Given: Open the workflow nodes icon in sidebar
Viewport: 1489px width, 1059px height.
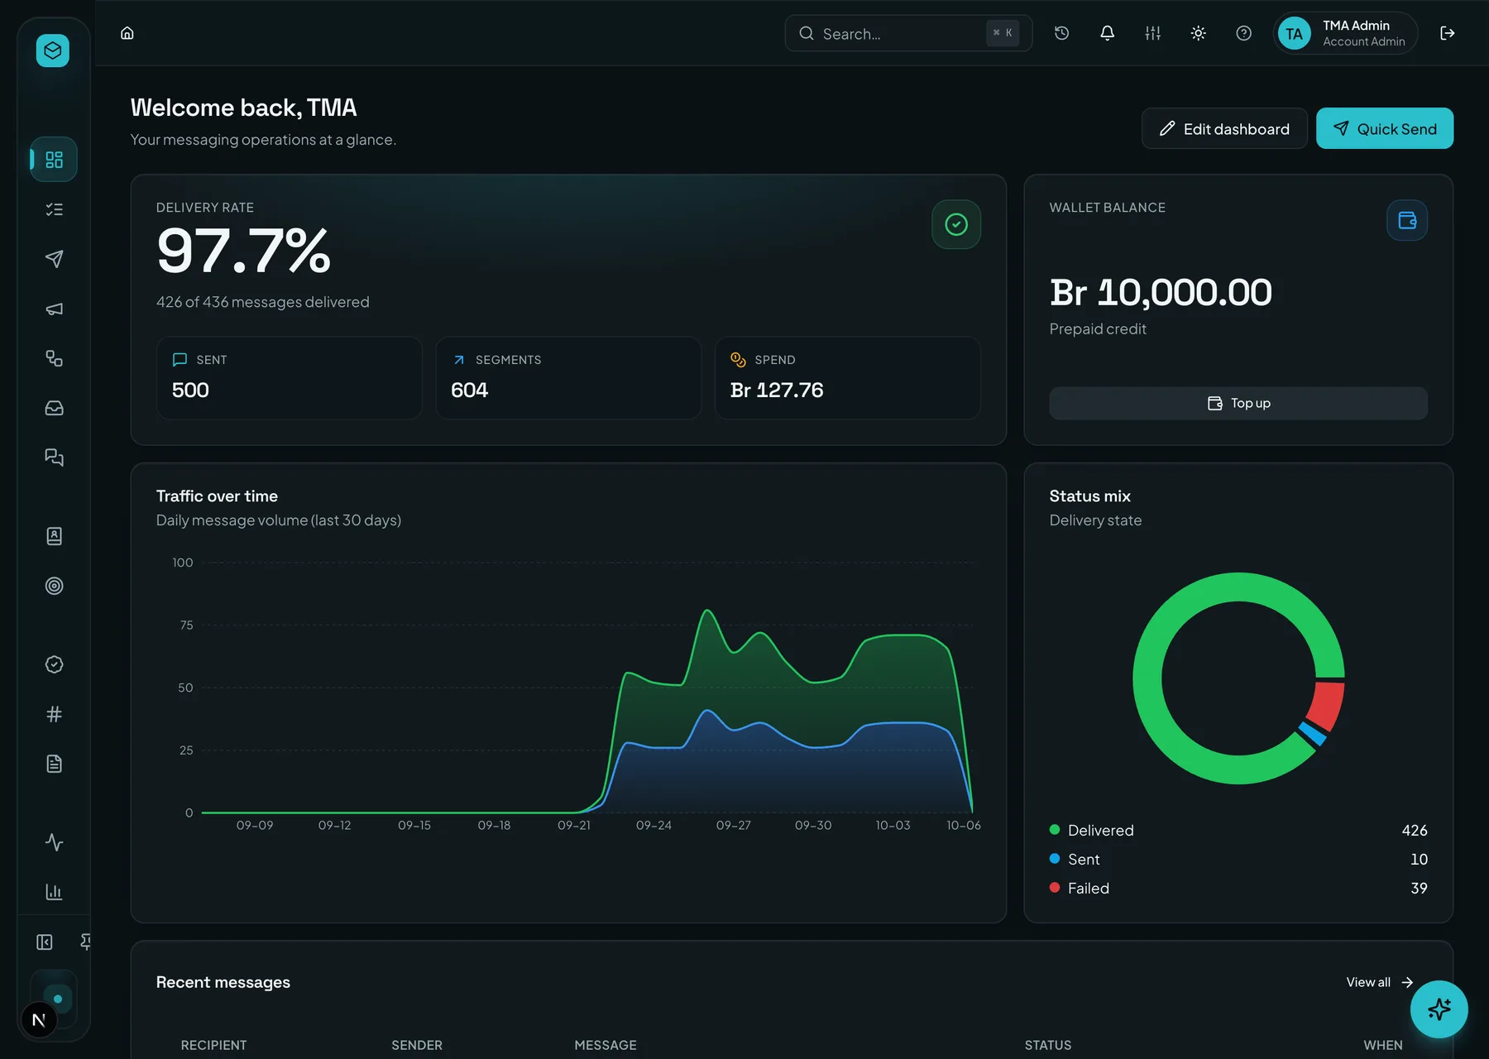Looking at the screenshot, I should pos(54,358).
